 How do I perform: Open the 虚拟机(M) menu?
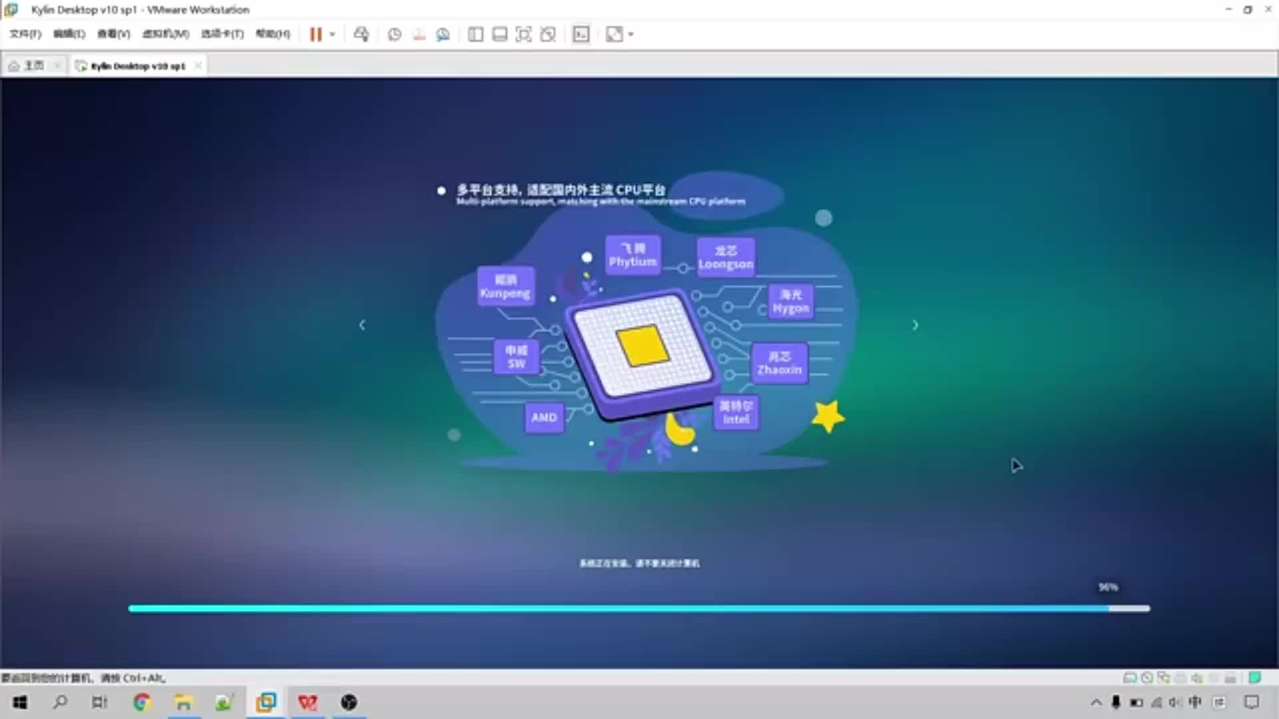pyautogui.click(x=165, y=34)
